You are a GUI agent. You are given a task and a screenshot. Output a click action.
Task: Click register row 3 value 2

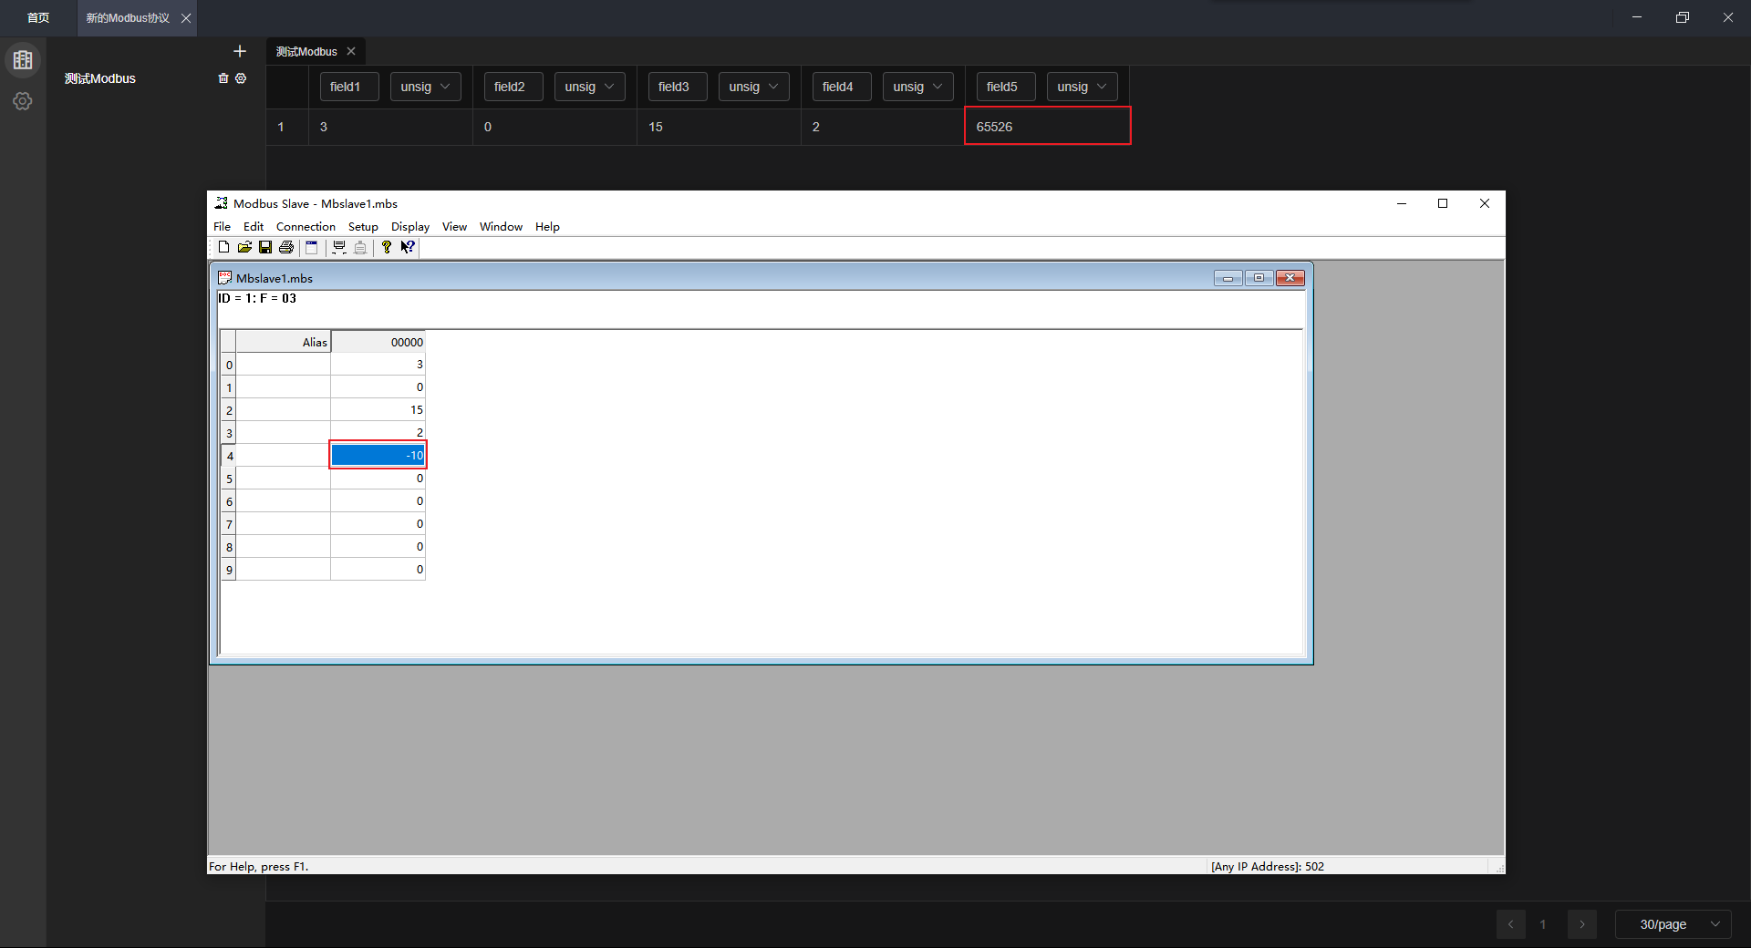click(x=378, y=432)
